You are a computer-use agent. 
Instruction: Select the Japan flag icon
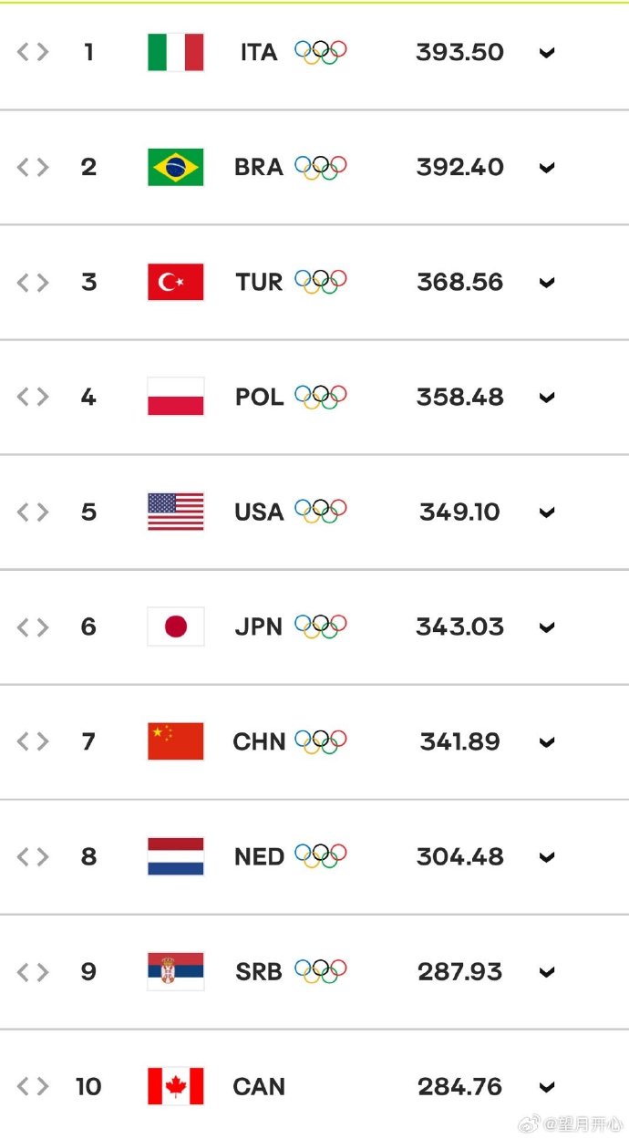176,626
